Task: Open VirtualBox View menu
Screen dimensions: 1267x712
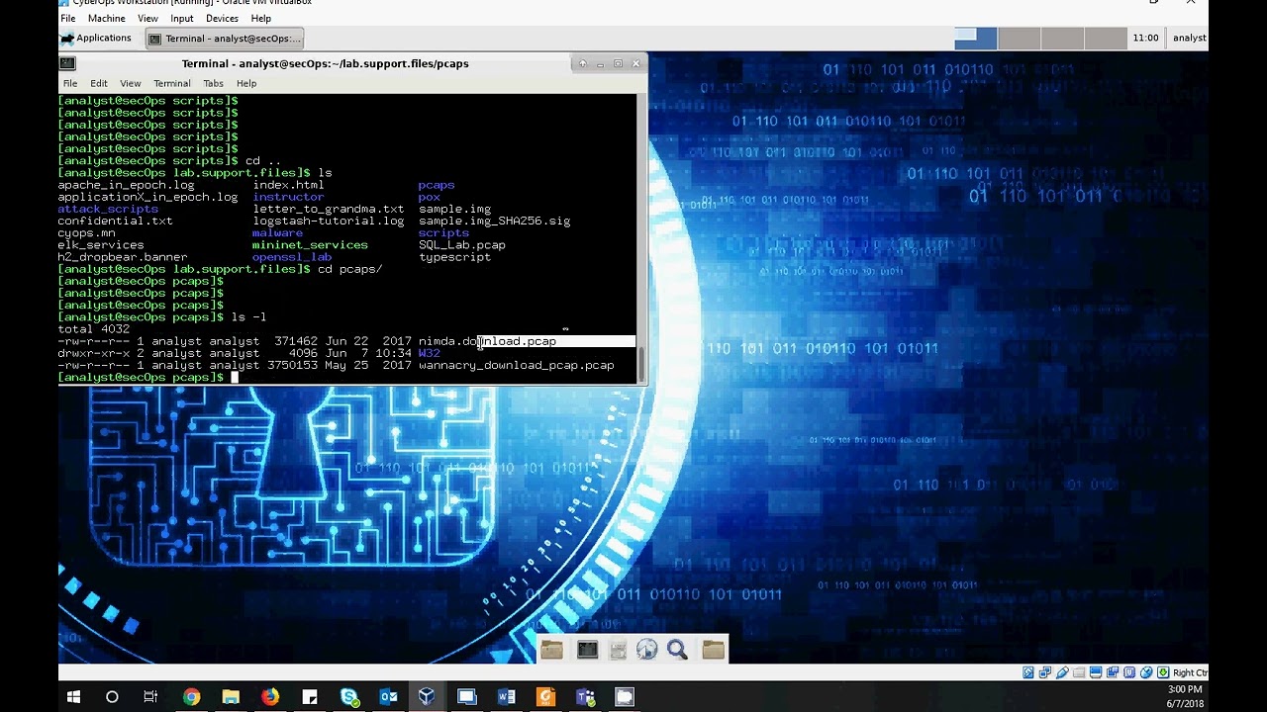Action: (x=147, y=18)
